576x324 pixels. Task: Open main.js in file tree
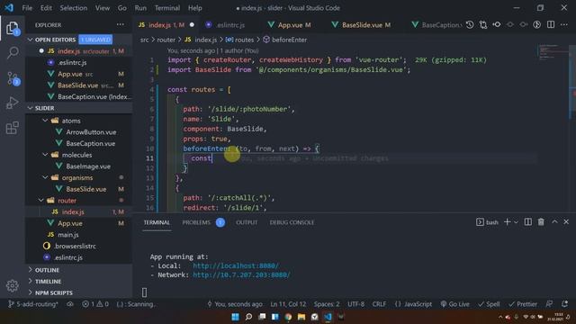coord(68,234)
